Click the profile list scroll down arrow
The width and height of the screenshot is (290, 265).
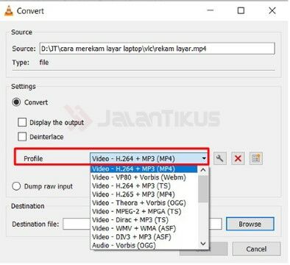203,244
